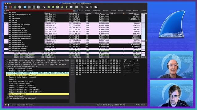Jump to the last packet icon
This screenshot has height=110, width=197.
[x=66, y=7]
